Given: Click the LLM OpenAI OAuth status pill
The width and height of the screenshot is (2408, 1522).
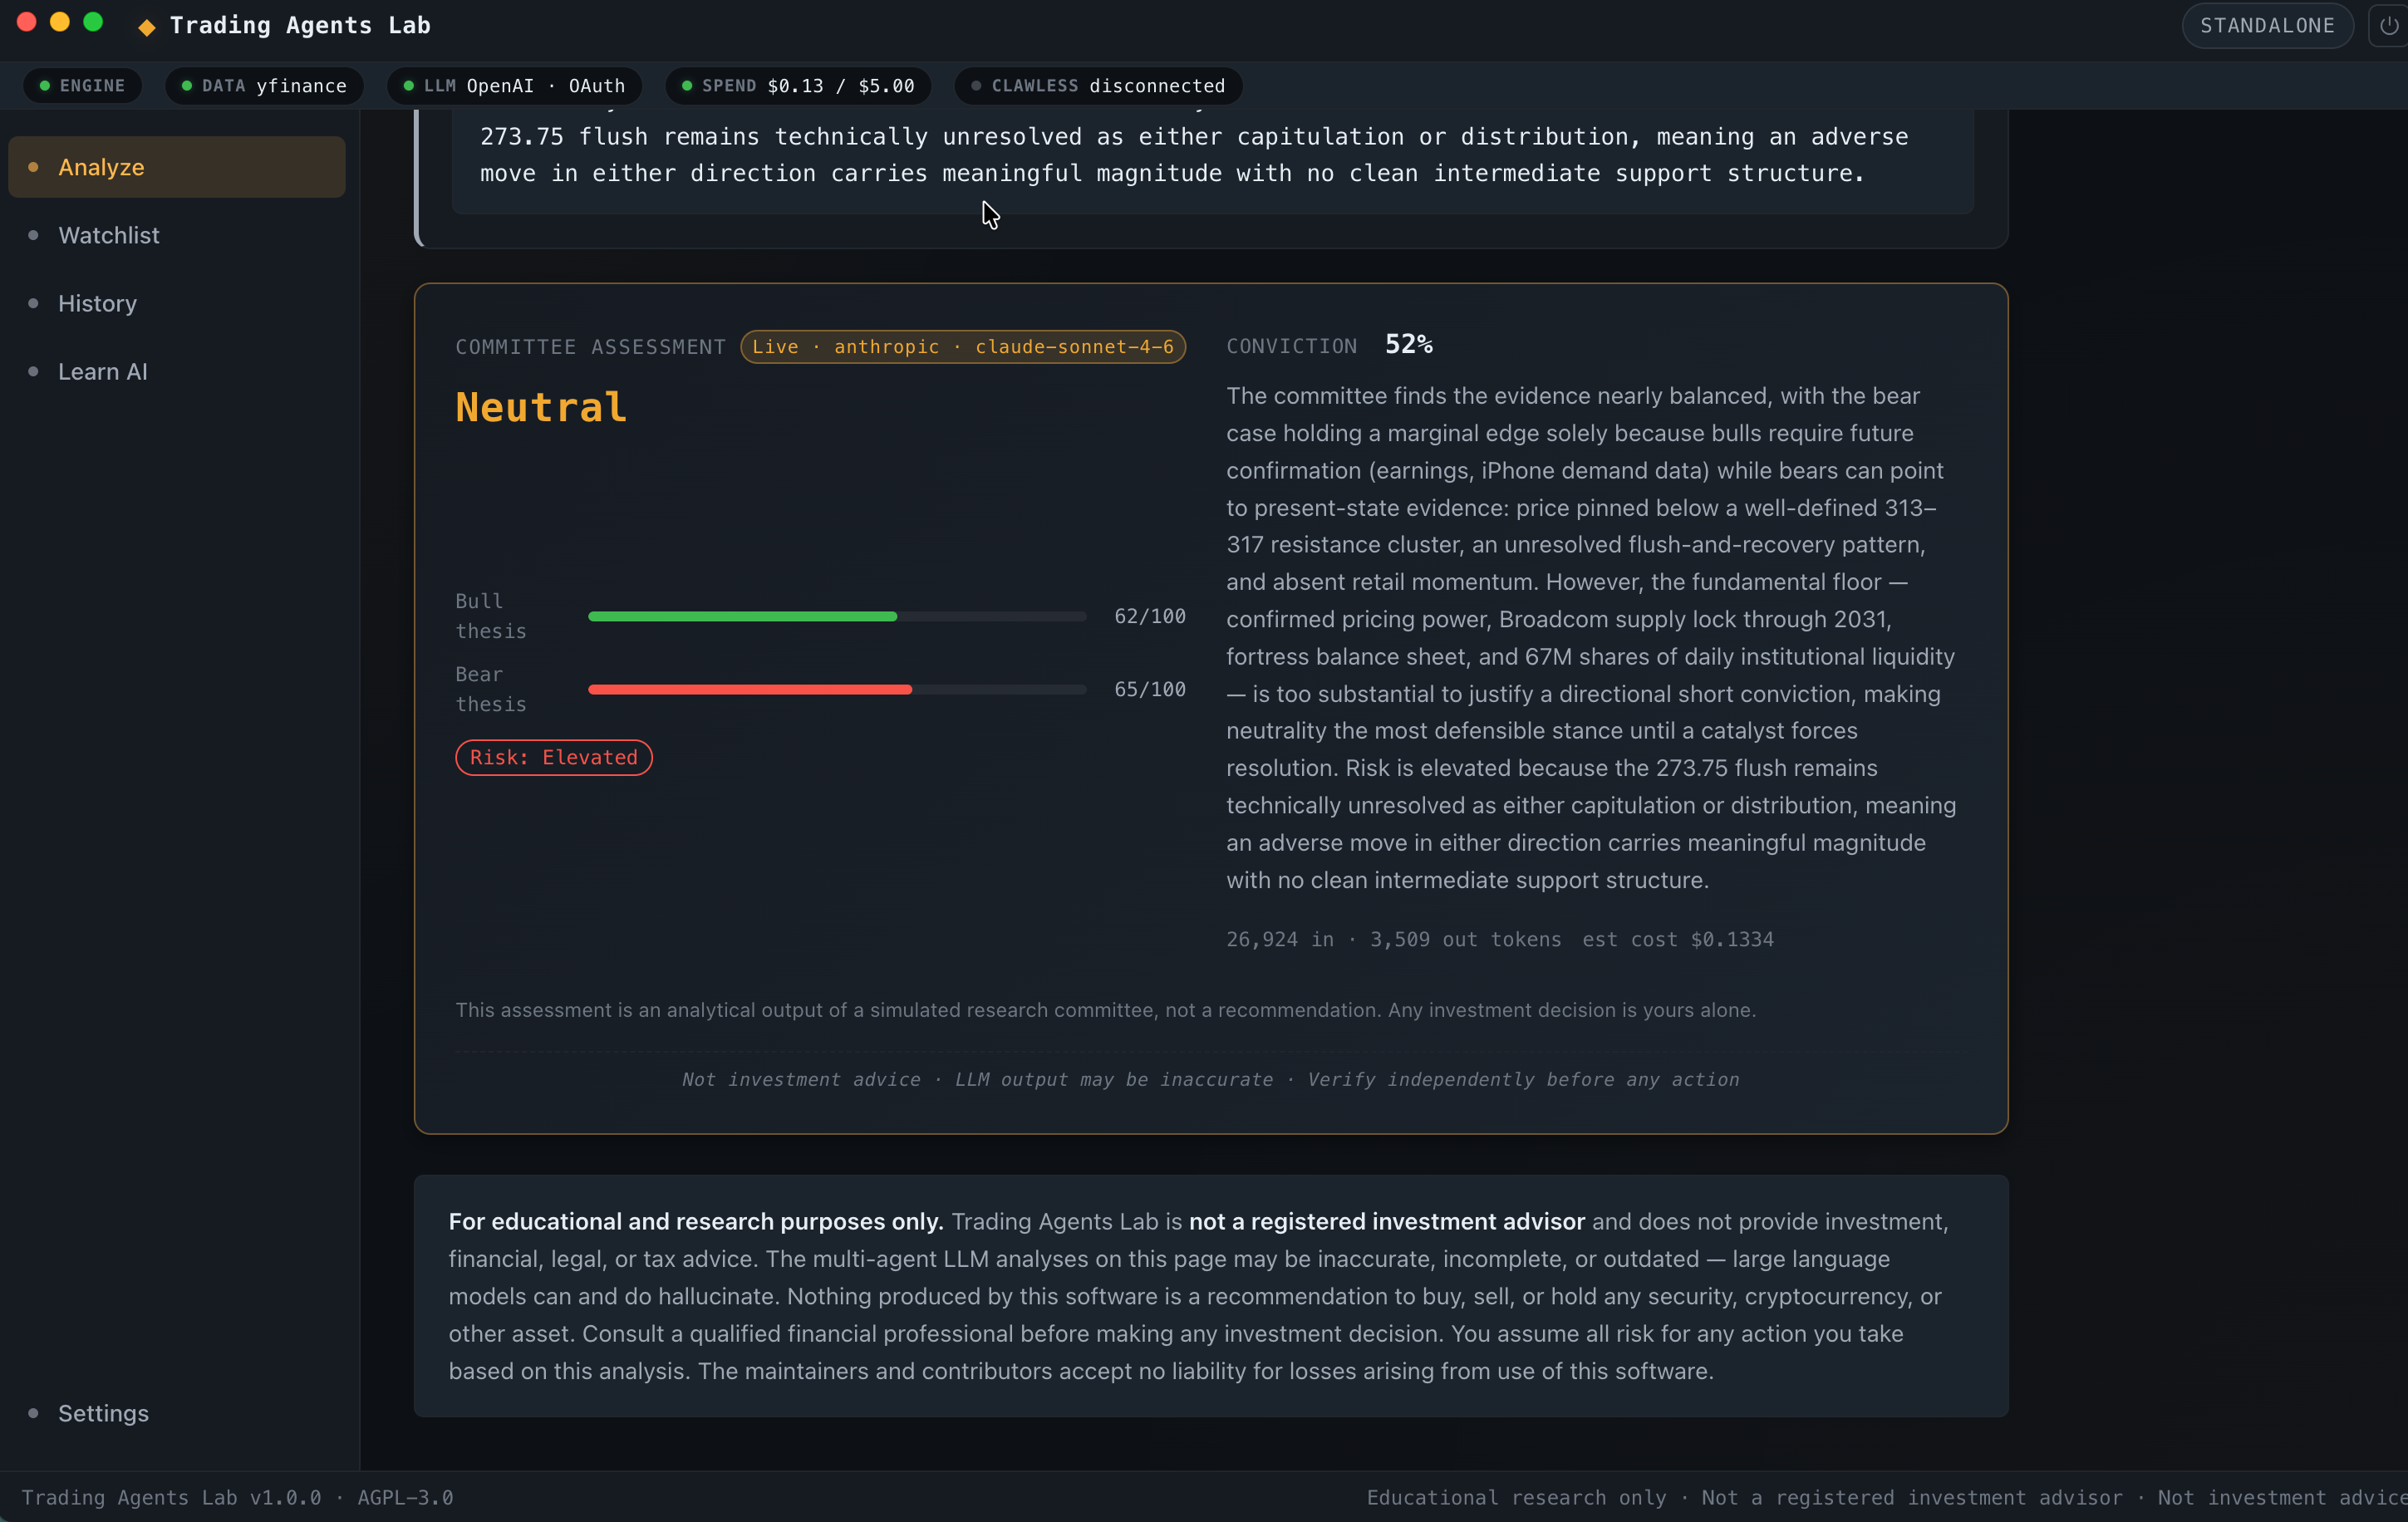Looking at the screenshot, I should pyautogui.click(x=514, y=86).
